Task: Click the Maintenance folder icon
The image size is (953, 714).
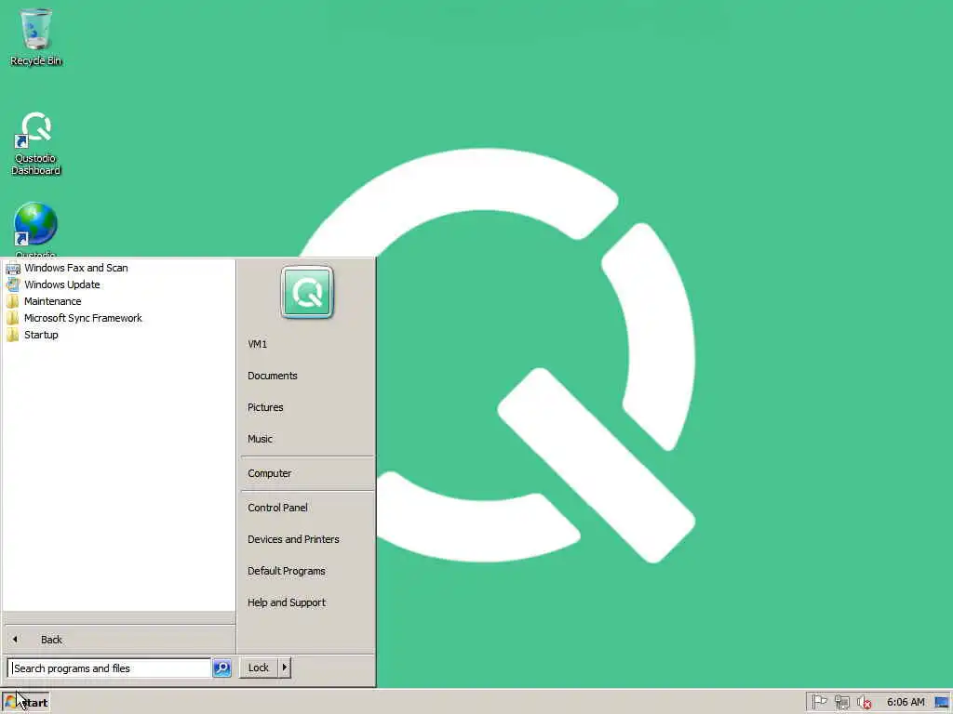Action: point(13,301)
